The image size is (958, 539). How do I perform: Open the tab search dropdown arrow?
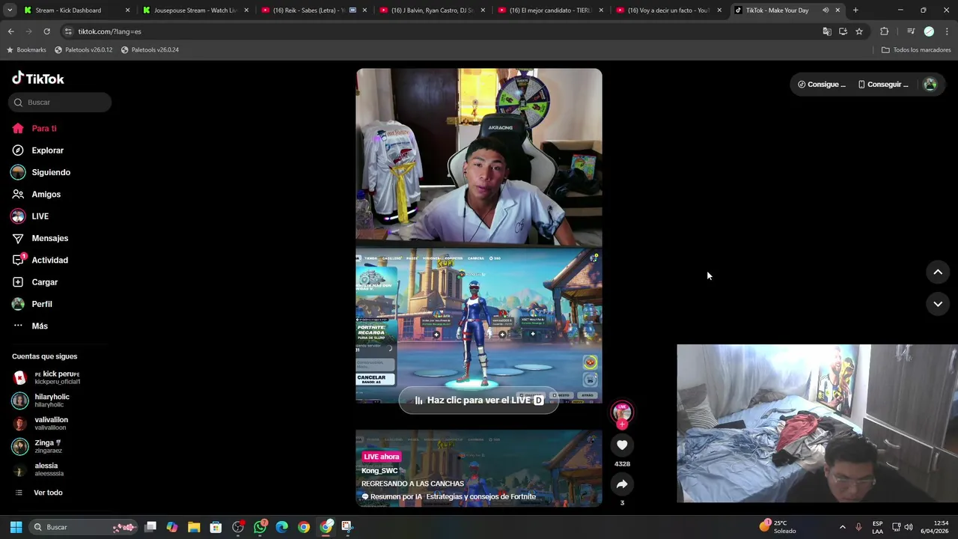click(x=10, y=10)
